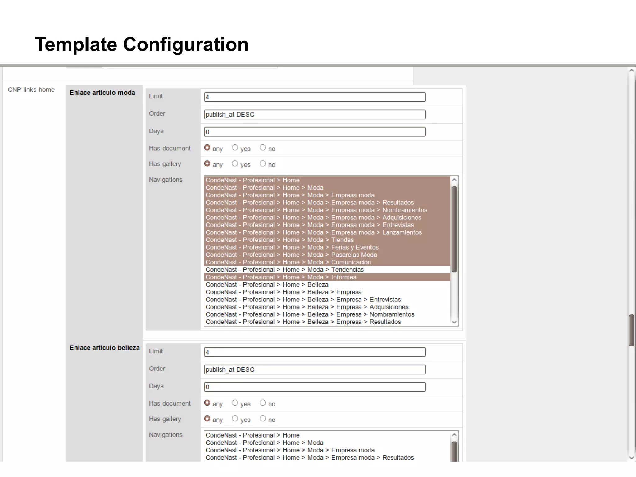Select 'any' for Has document in Enlace articulo moda
Viewport: 636px width, 477px height.
coord(207,148)
